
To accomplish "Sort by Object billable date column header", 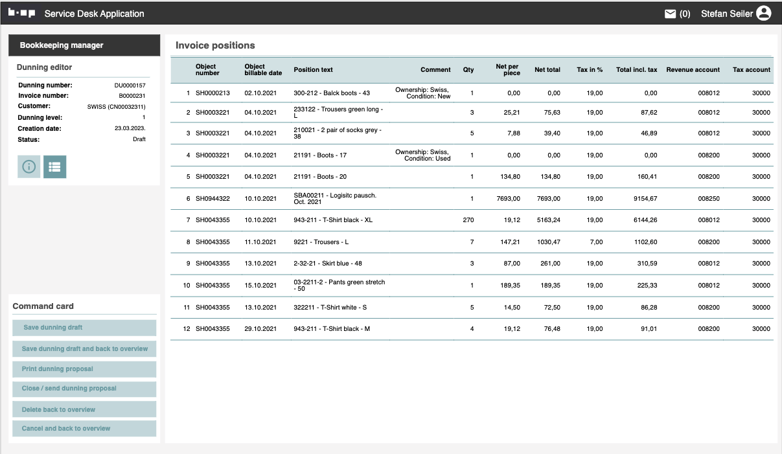I will coord(263,70).
